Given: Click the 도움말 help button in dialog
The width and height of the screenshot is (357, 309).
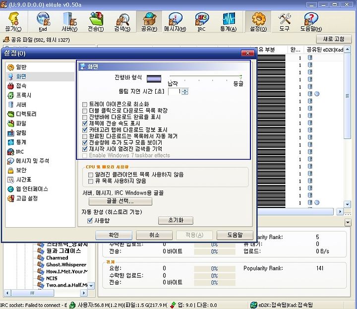Looking at the screenshot, I should 235,235.
